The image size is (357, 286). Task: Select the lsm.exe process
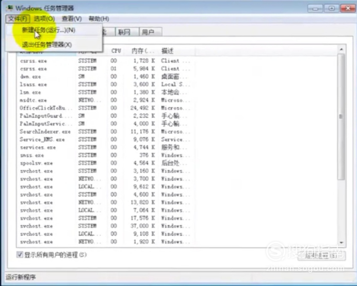(105, 92)
